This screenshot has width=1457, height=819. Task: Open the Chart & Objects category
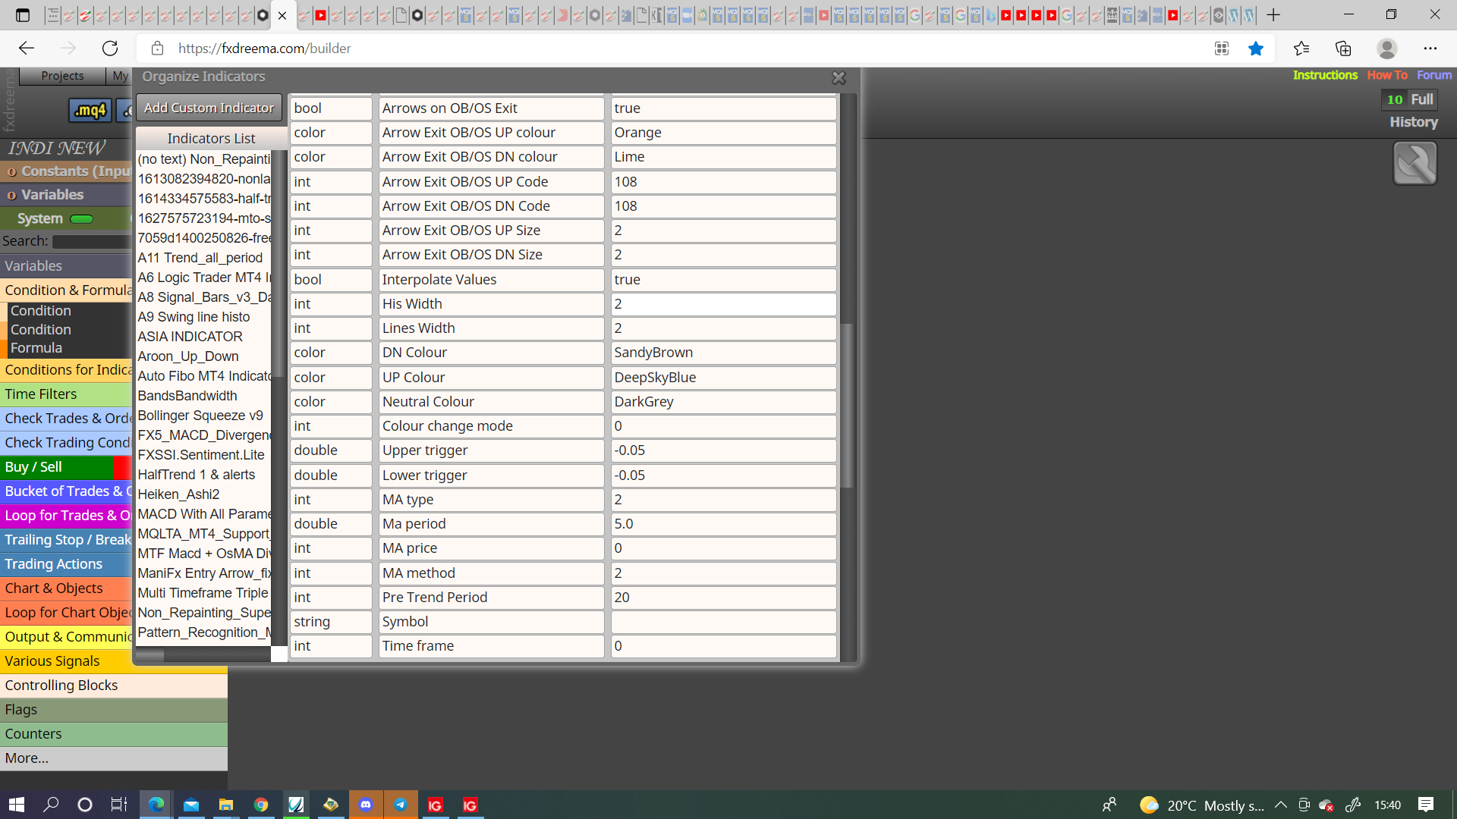[67, 588]
